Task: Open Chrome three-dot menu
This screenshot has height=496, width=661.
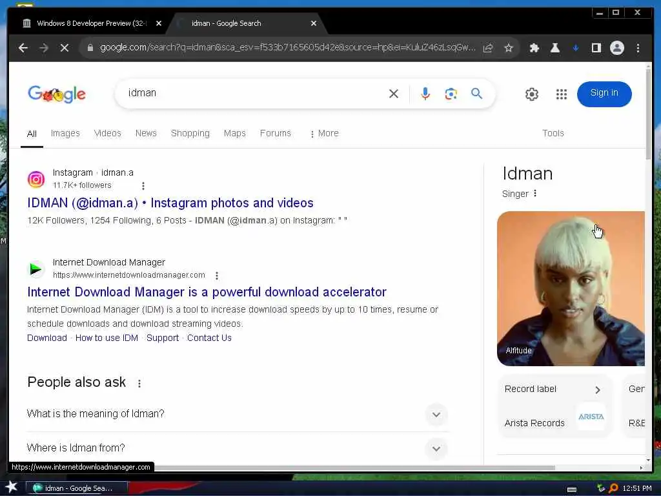Action: [x=638, y=48]
